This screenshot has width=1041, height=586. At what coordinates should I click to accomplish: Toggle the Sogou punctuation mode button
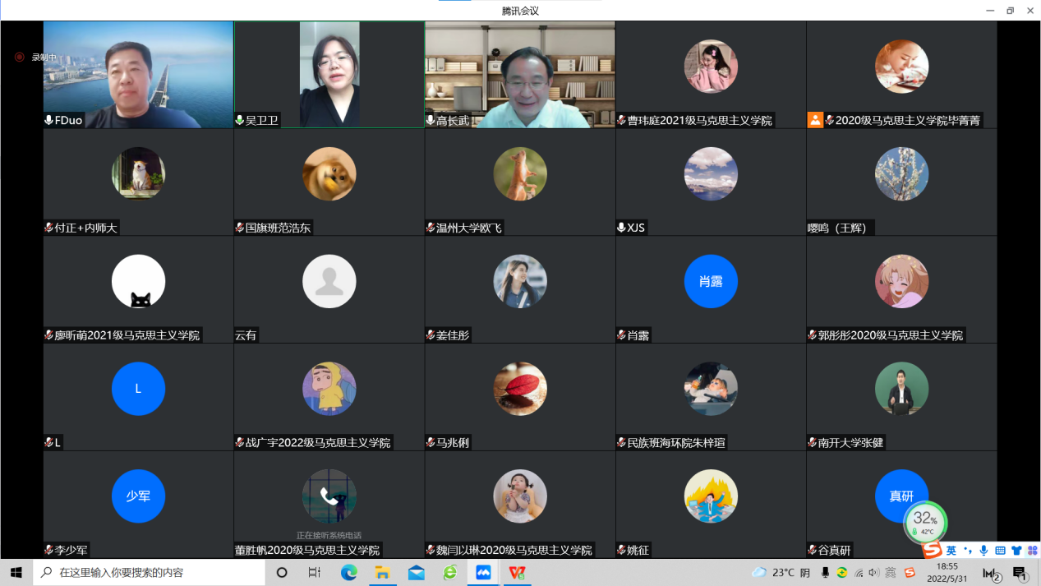tap(967, 551)
